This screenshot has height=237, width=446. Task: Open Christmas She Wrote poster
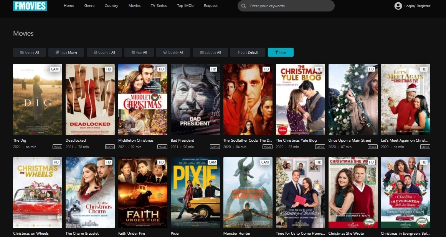[353, 193]
